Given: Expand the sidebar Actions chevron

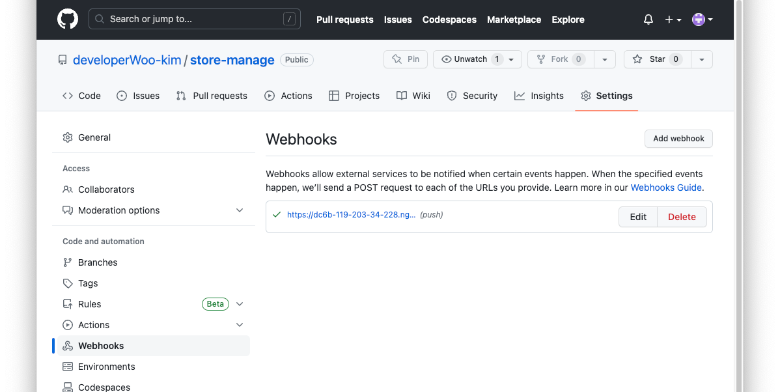Looking at the screenshot, I should tap(239, 325).
